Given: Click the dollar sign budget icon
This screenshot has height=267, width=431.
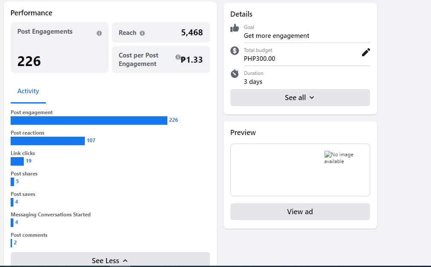Looking at the screenshot, I should (x=235, y=51).
